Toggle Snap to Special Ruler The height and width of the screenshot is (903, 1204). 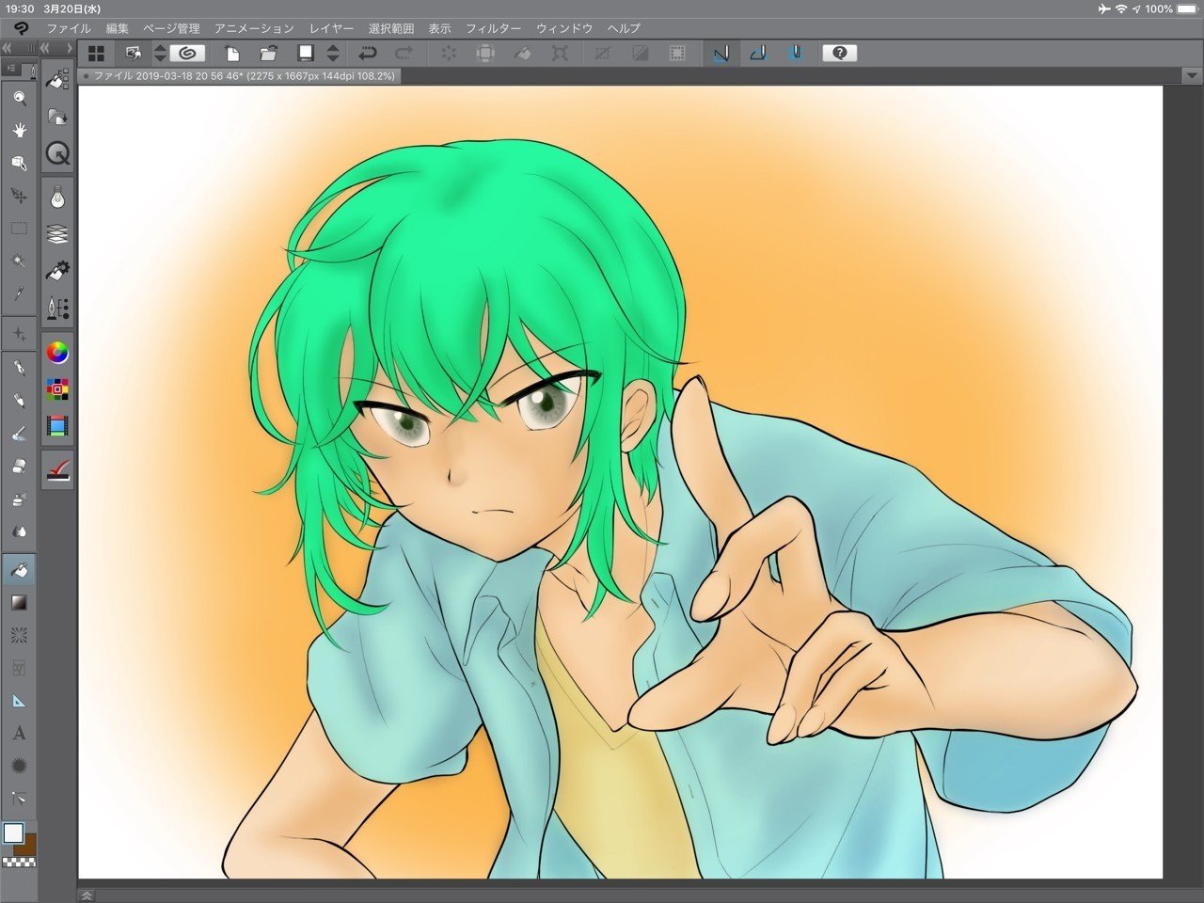point(758,54)
